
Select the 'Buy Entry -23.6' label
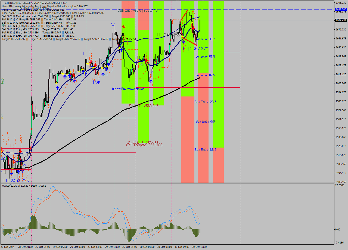205,102
